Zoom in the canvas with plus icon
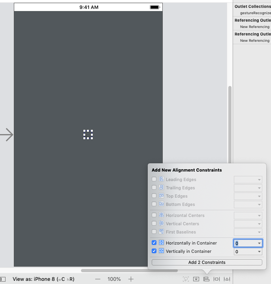Viewport: 271px width, 284px height. point(131,279)
